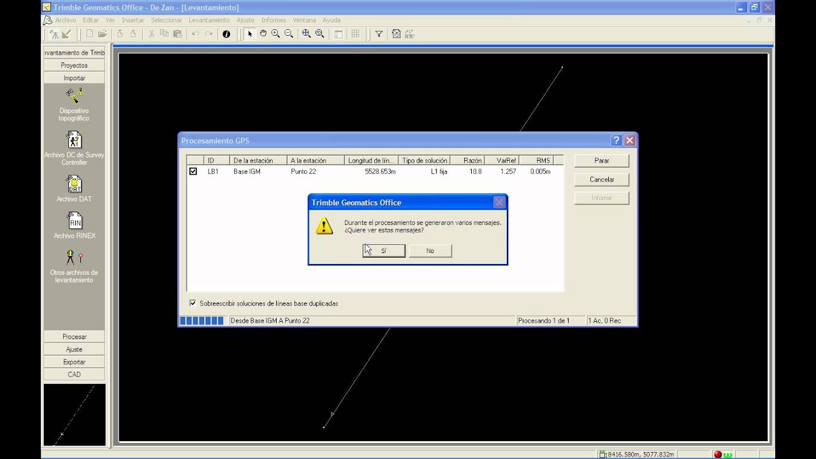Open the Ver menu
This screenshot has width=816, height=459.
(x=110, y=20)
